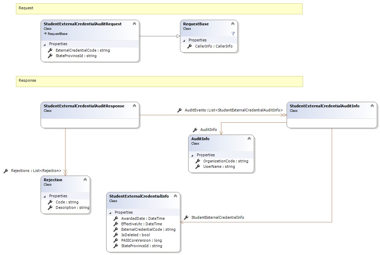Toggle the AuditInfo class collapse chevron
Screen dimensions: 380x255
pyautogui.click(x=249, y=139)
